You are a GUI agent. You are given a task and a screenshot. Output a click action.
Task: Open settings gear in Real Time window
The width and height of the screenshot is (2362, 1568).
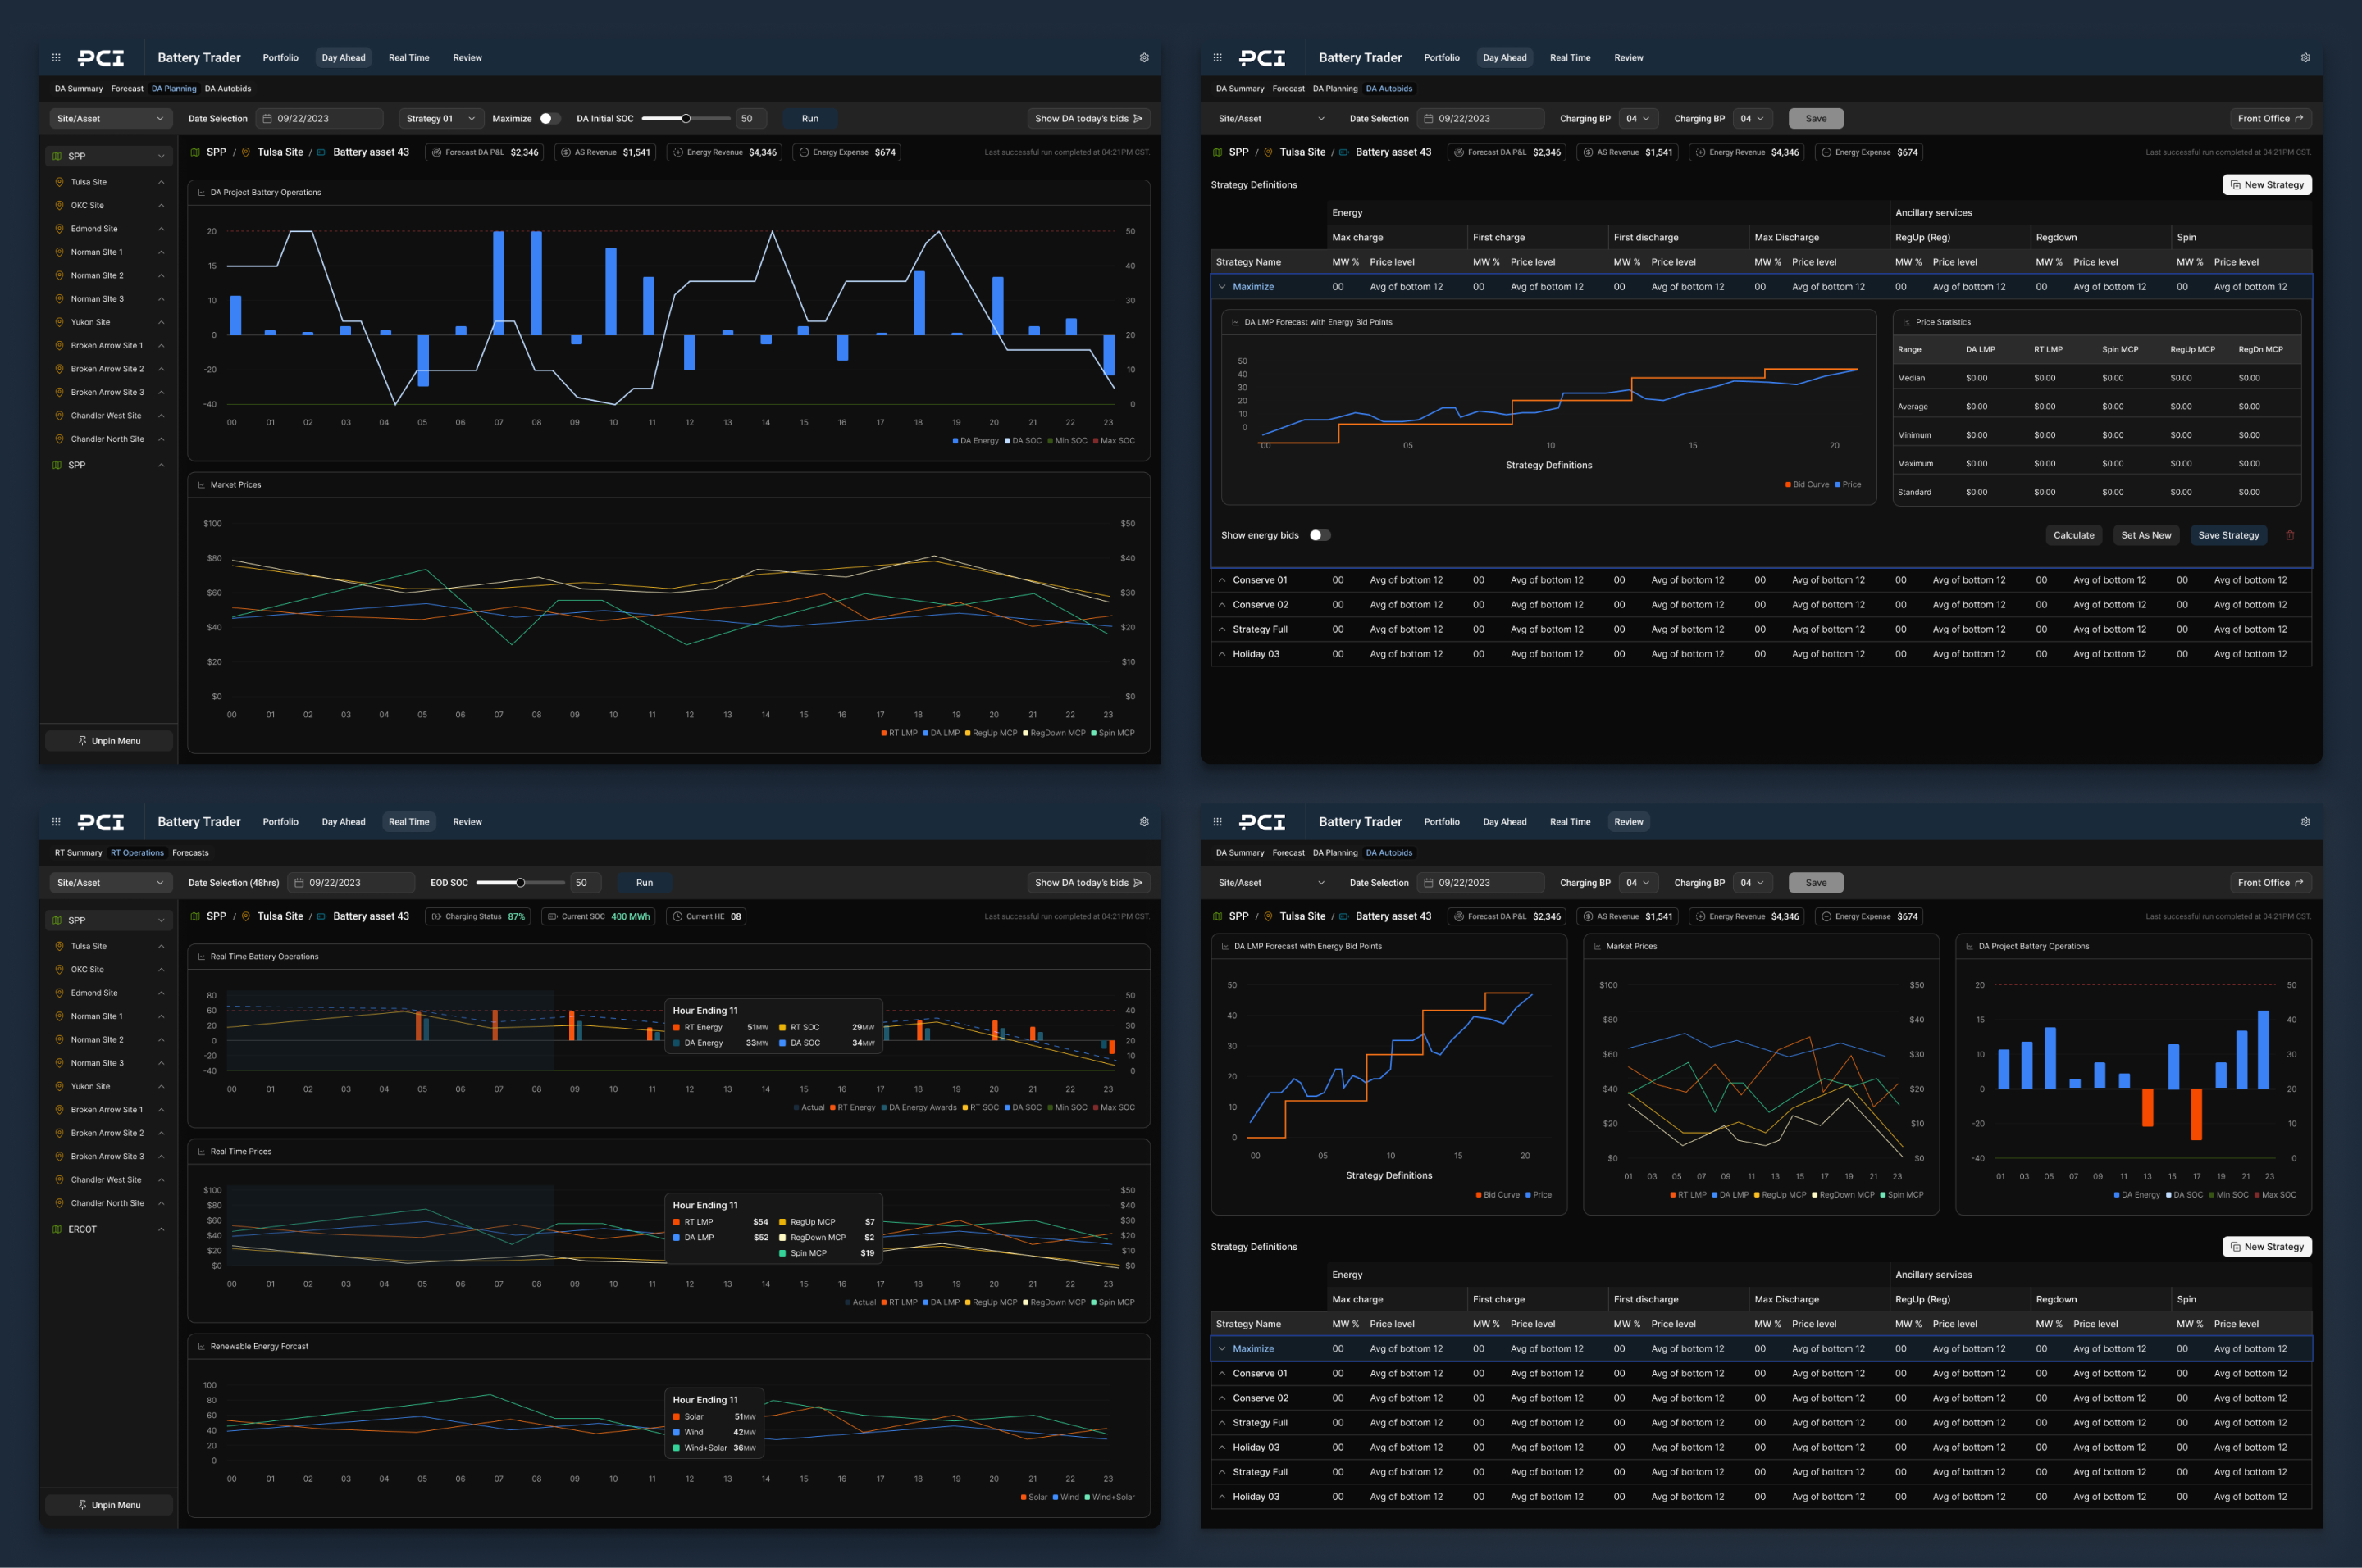(1143, 822)
